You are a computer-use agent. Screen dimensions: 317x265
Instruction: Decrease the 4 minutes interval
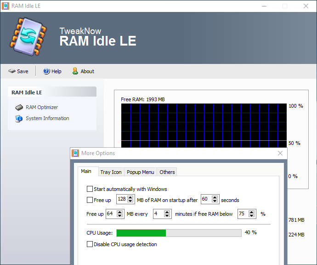[x=167, y=216]
